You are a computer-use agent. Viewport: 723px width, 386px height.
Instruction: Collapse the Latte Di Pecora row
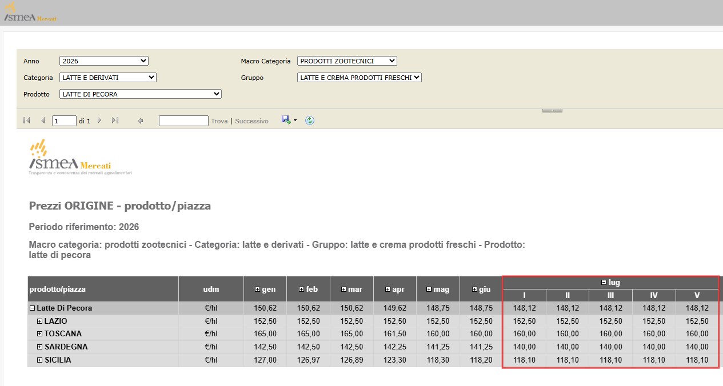33,308
